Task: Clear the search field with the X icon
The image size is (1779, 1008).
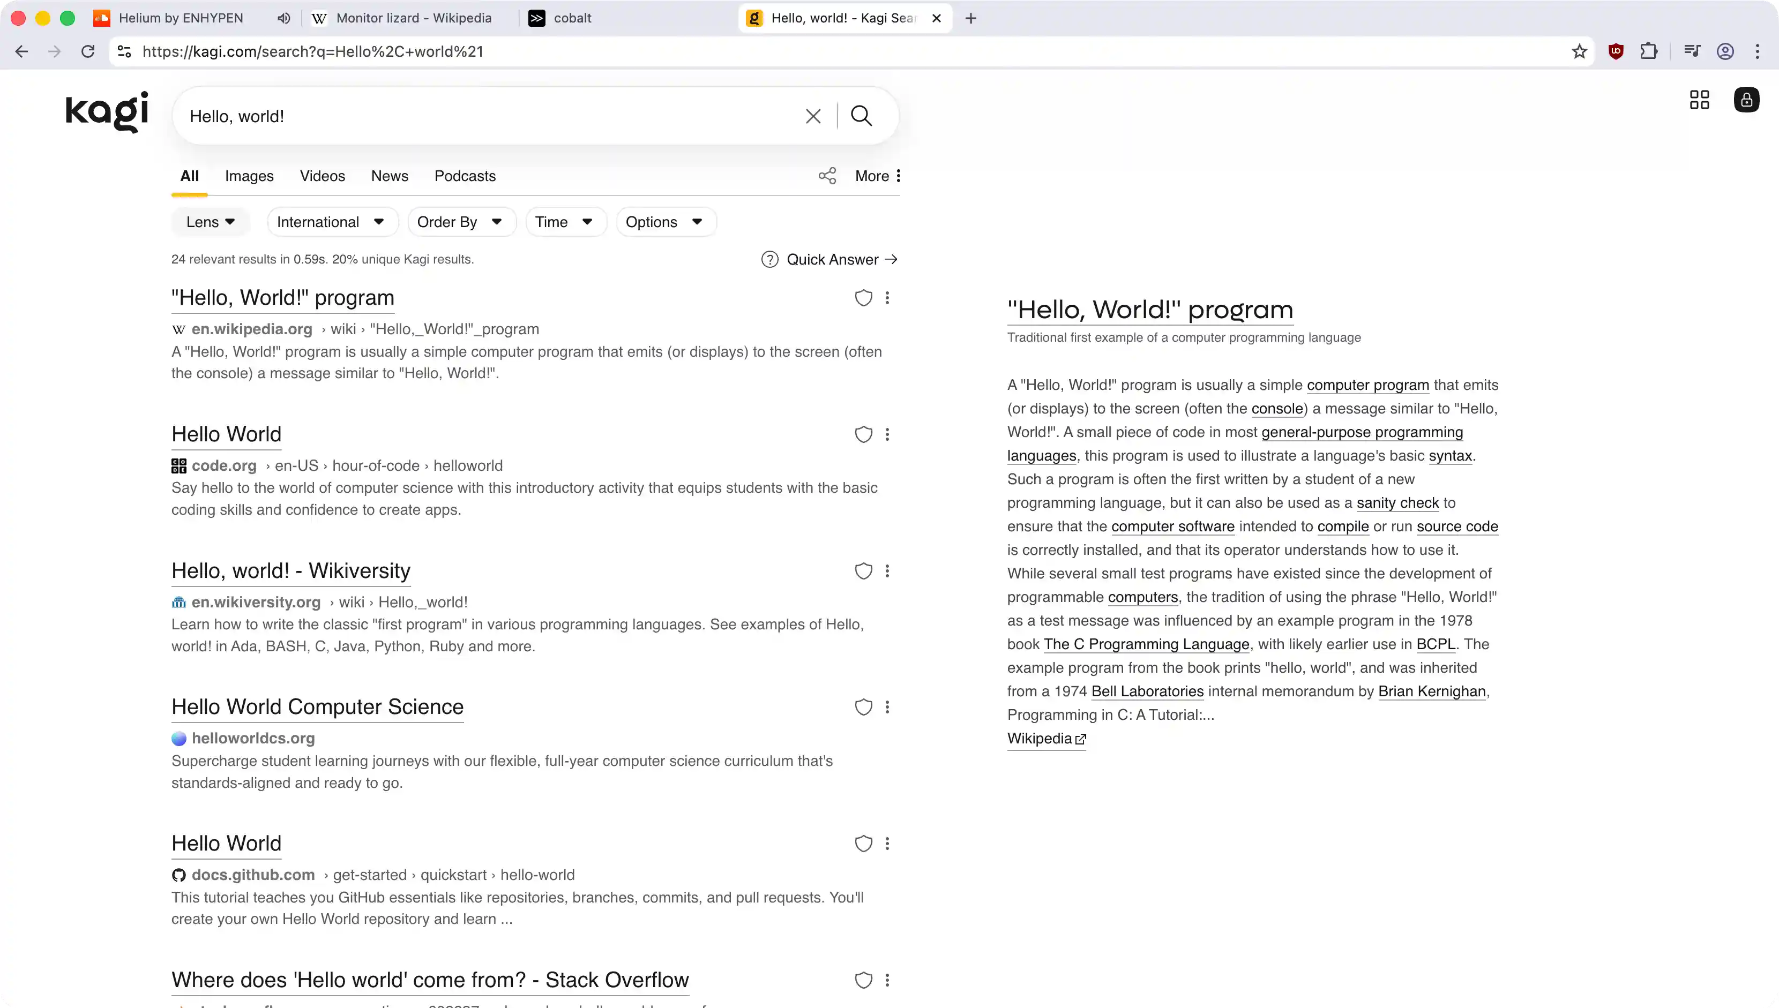Action: [x=812, y=116]
